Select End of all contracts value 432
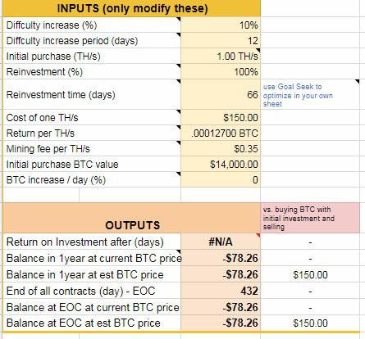Screen dimensions: 365x339 pyautogui.click(x=221, y=291)
